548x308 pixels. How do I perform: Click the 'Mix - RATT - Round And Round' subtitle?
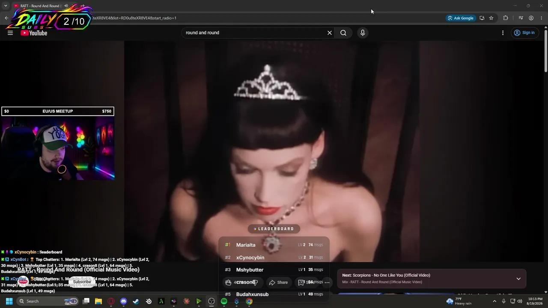(x=382, y=282)
